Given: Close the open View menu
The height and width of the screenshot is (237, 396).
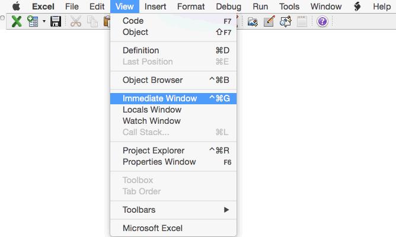Looking at the screenshot, I should coord(124,7).
